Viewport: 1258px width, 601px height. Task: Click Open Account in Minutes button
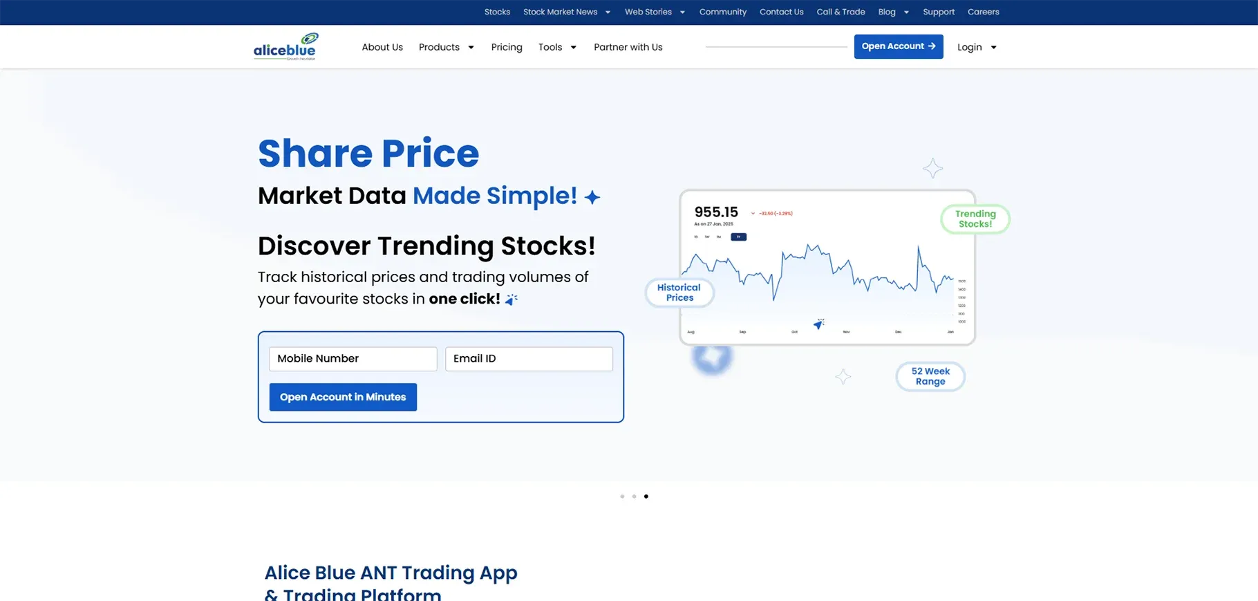pos(343,397)
